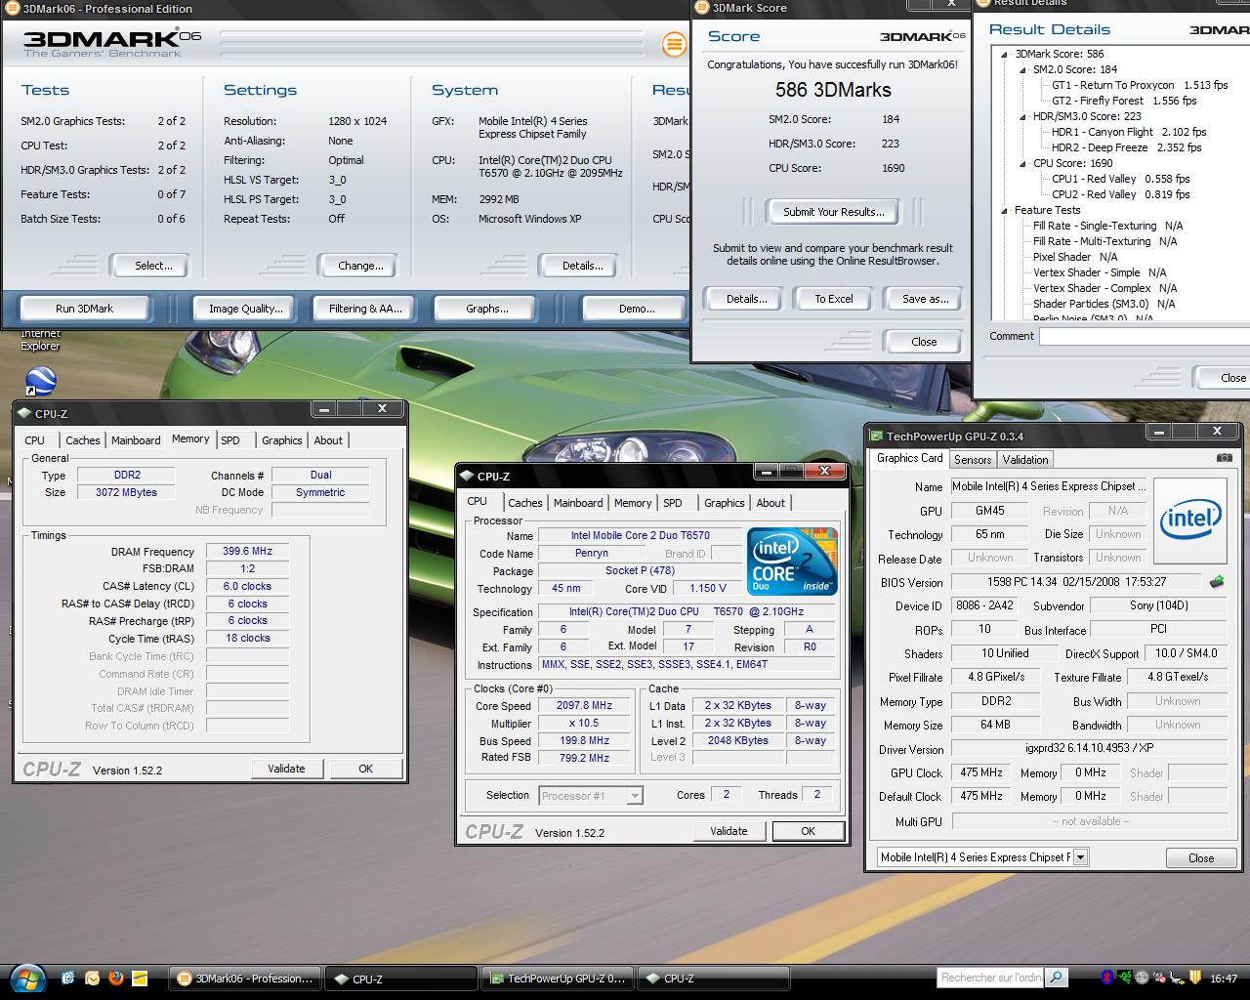Collapse the HDR/SM3.0 Score tree node
The width and height of the screenshot is (1250, 1000).
click(1023, 117)
